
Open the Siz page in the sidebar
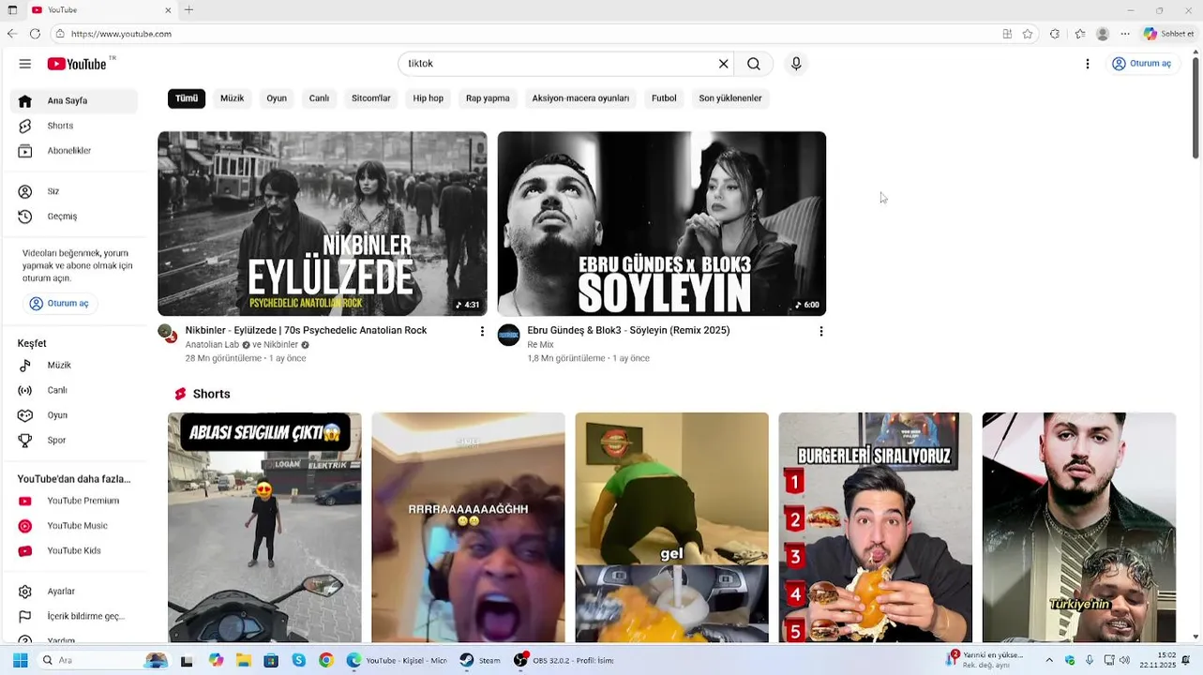[x=74, y=191]
